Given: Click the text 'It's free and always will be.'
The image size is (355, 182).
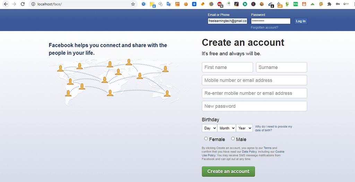Looking at the screenshot, I should 231,54.
